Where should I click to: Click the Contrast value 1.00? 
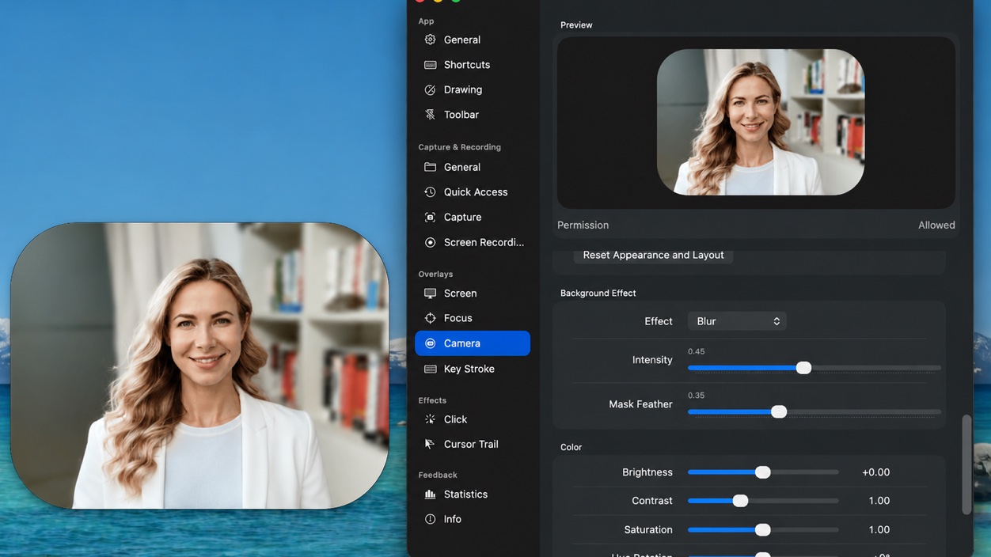pos(879,501)
